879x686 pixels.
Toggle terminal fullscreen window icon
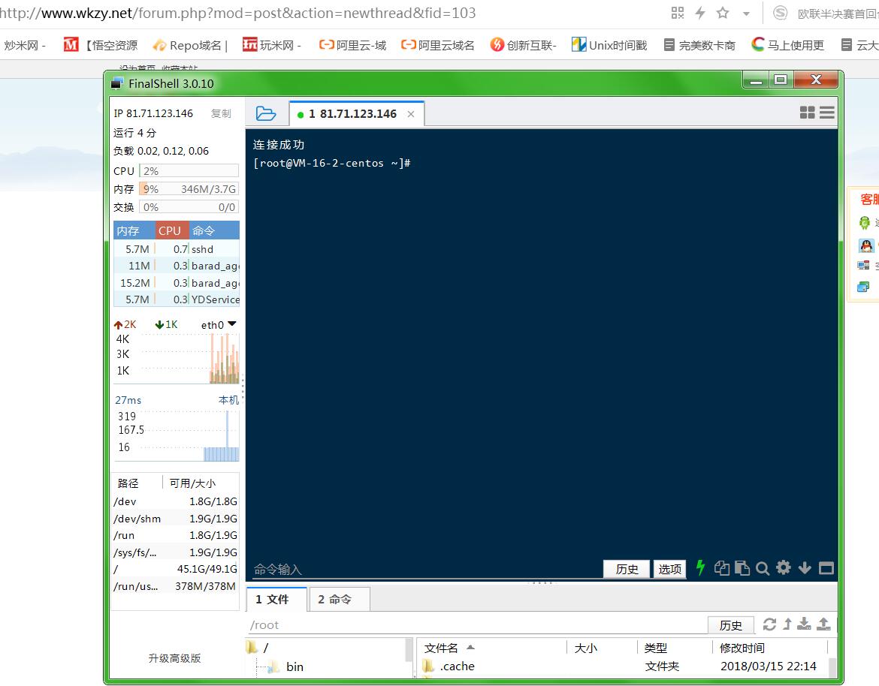(826, 568)
